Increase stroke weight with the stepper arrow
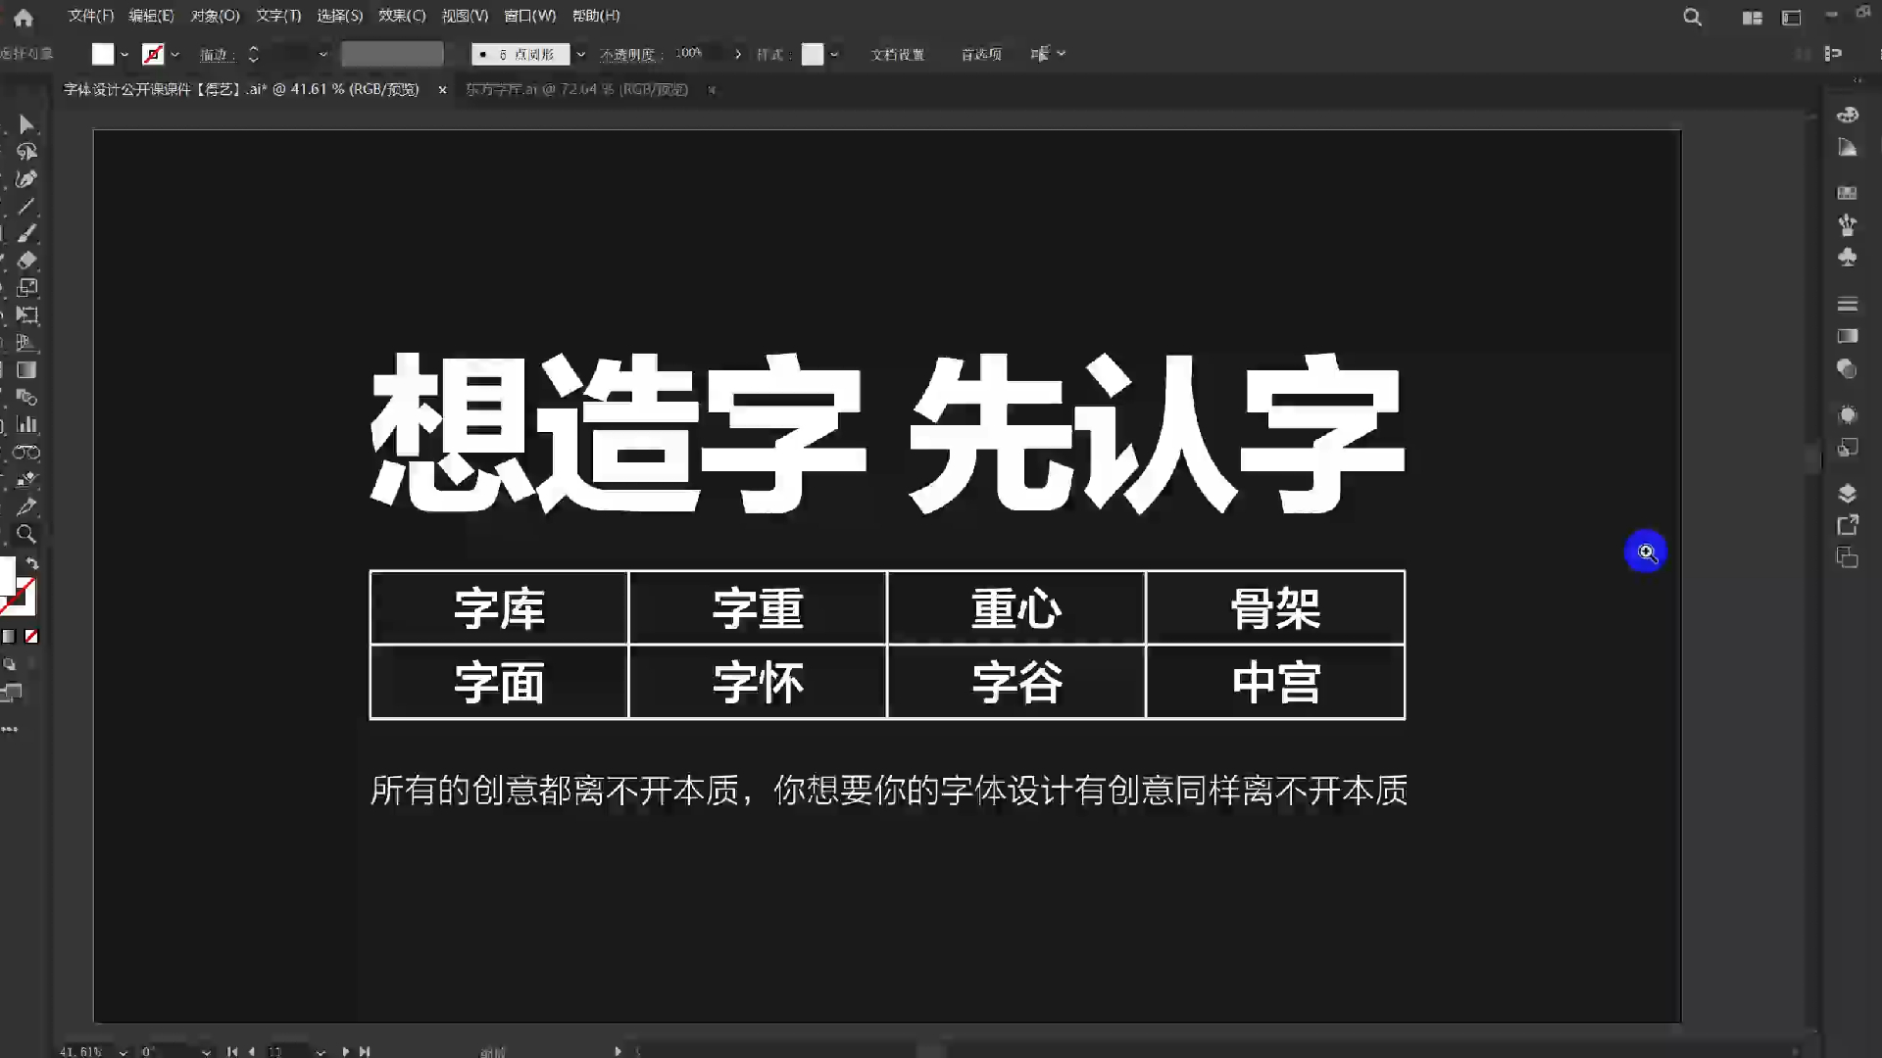The width and height of the screenshot is (1882, 1058). 253,49
